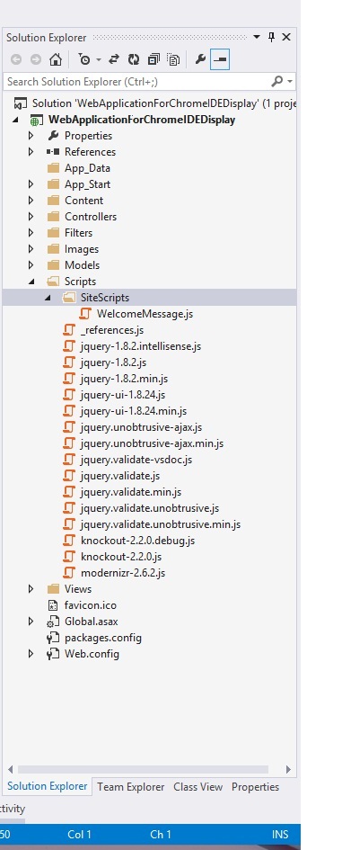
Task: Select knockout-2.2.0.debug.js file
Action: pyautogui.click(x=137, y=541)
